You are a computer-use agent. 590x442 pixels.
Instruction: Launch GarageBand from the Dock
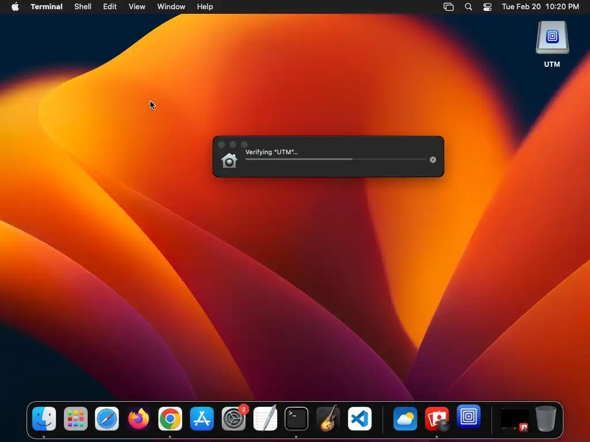click(x=328, y=419)
